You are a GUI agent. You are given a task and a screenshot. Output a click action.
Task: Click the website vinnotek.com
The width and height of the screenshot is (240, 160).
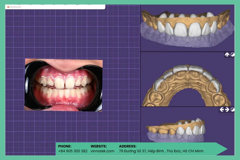(102, 151)
